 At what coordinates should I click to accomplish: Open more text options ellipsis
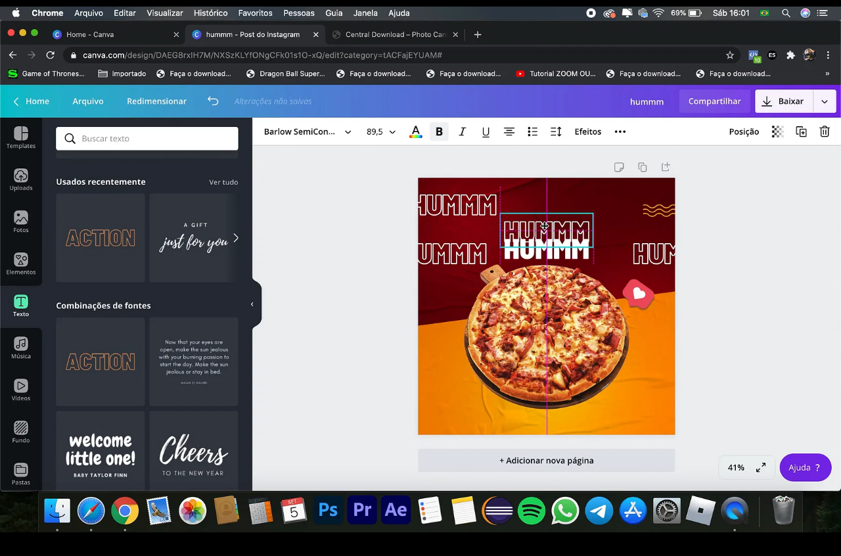coord(620,131)
